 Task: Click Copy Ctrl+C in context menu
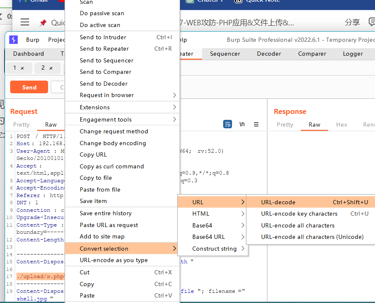coord(122,284)
